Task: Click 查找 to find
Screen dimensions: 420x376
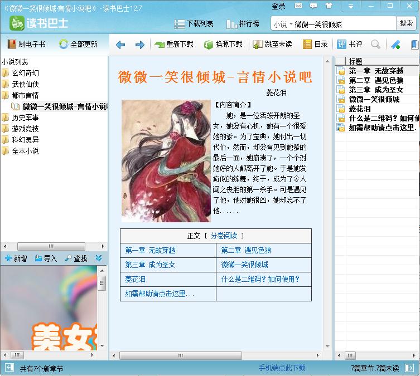Action: 76,258
